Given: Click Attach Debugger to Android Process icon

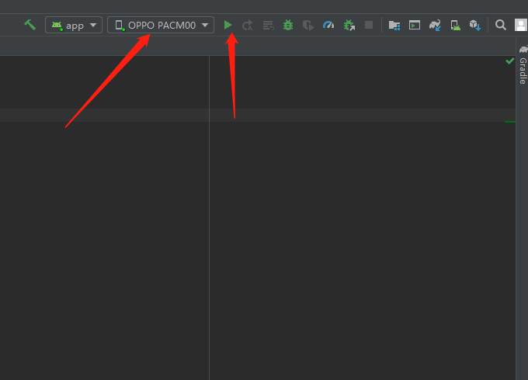Looking at the screenshot, I should point(349,26).
